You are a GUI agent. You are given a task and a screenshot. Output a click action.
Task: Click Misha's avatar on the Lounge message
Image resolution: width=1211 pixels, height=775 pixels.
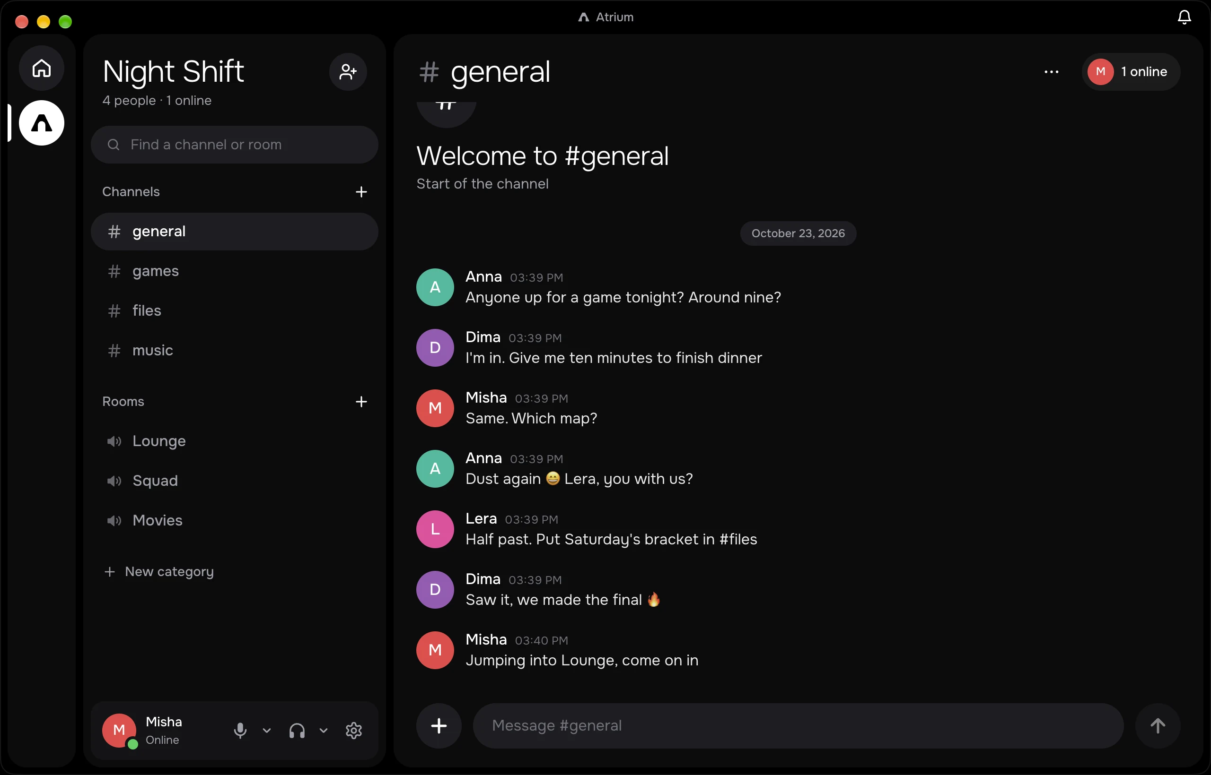pyautogui.click(x=435, y=650)
